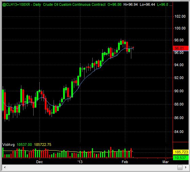This screenshot has width=190, height=172.
Task: Click the horizontal scrollbar thumb
Action: tap(180, 168)
